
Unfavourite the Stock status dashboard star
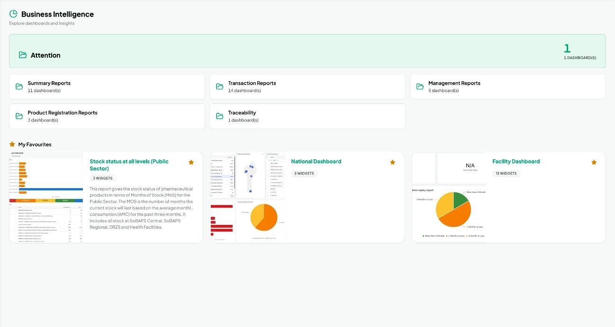pos(191,162)
